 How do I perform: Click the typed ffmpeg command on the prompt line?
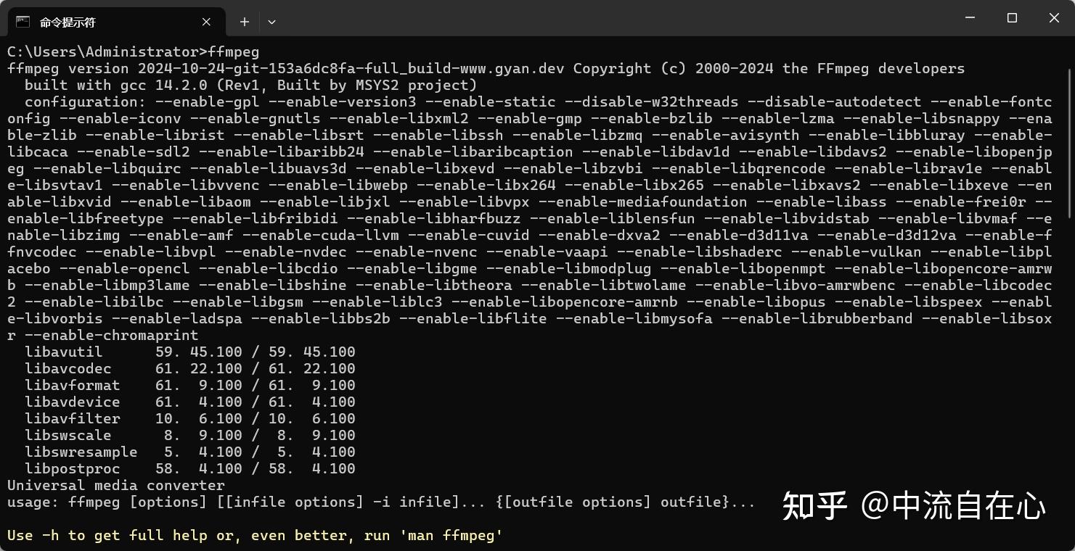tap(233, 51)
